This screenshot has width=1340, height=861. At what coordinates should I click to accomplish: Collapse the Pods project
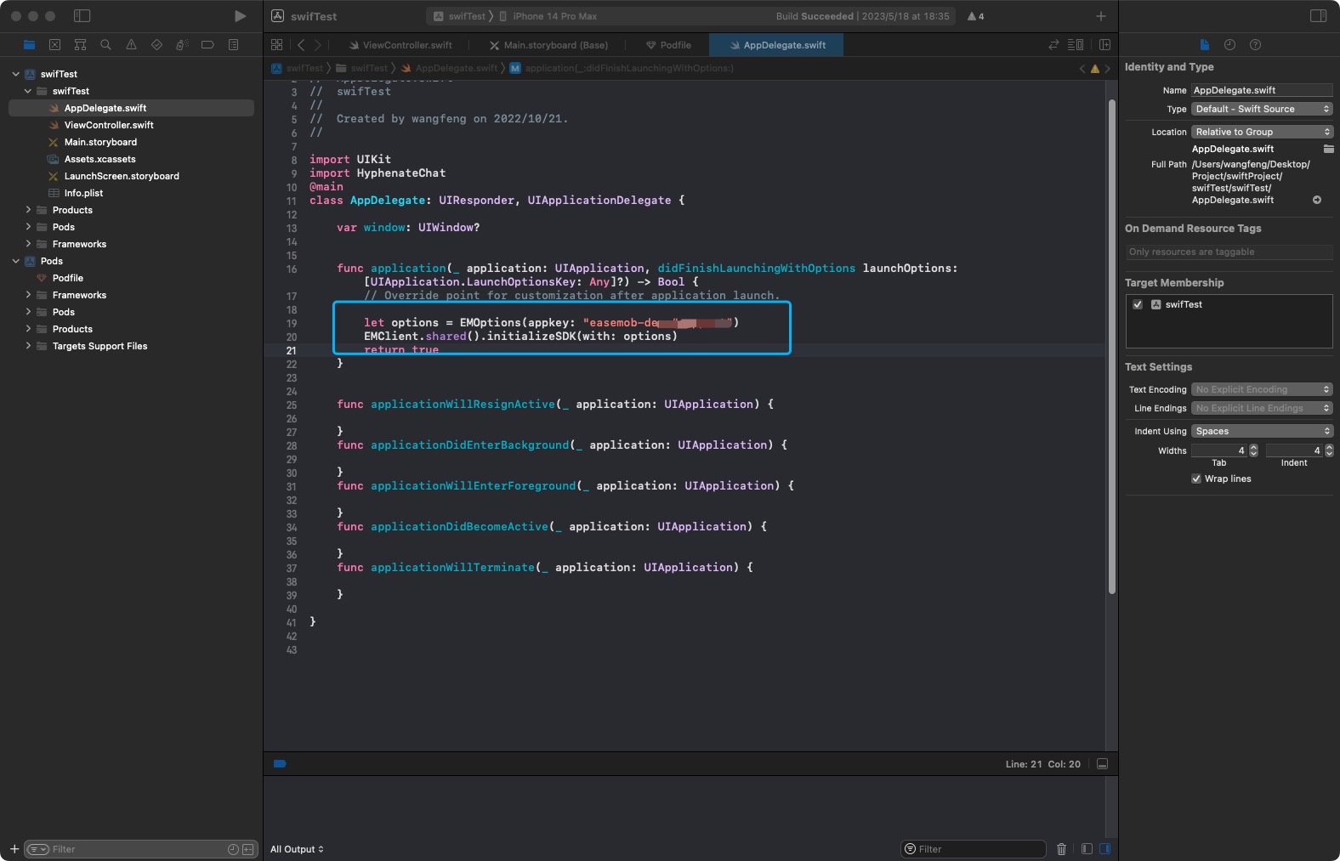point(16,261)
